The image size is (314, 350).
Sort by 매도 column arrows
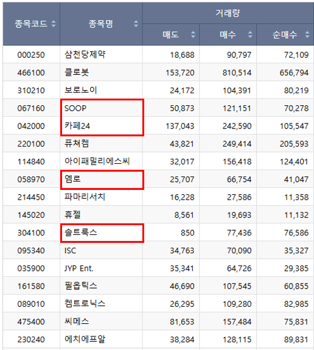tap(193, 35)
